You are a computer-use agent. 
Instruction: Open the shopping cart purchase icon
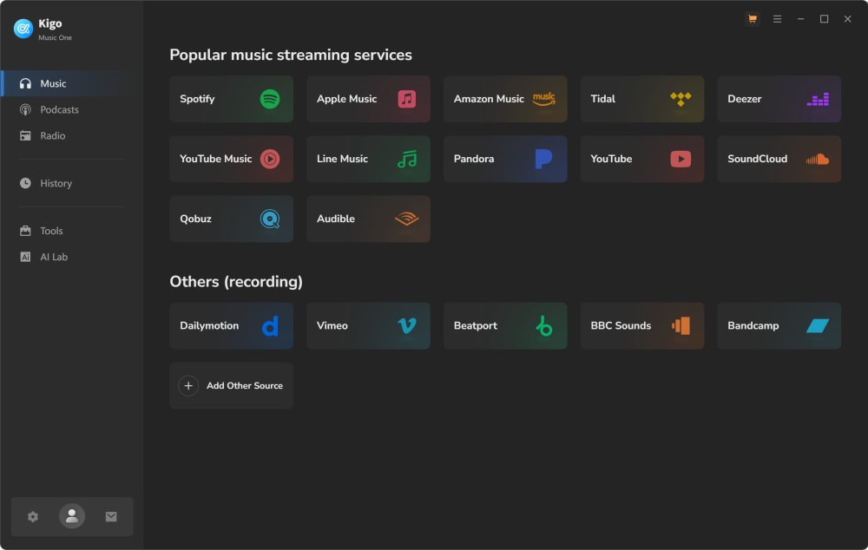tap(753, 19)
